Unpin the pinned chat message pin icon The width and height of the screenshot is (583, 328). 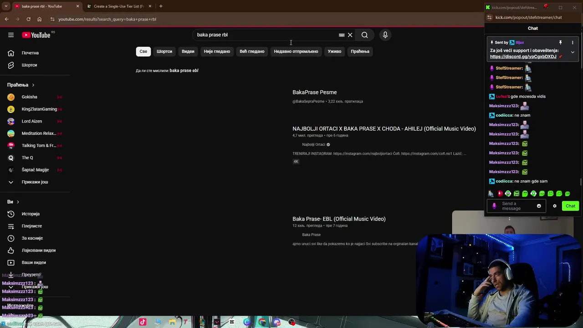(560, 42)
